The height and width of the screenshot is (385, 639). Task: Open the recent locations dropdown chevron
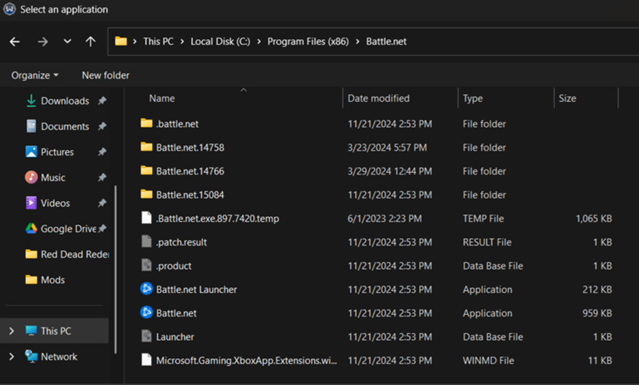[x=66, y=41]
